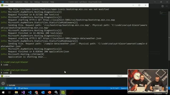Click 'Request finished in 8.8203ms 200 application/json'
This screenshot has width=170, height=95.
pos(39,52)
